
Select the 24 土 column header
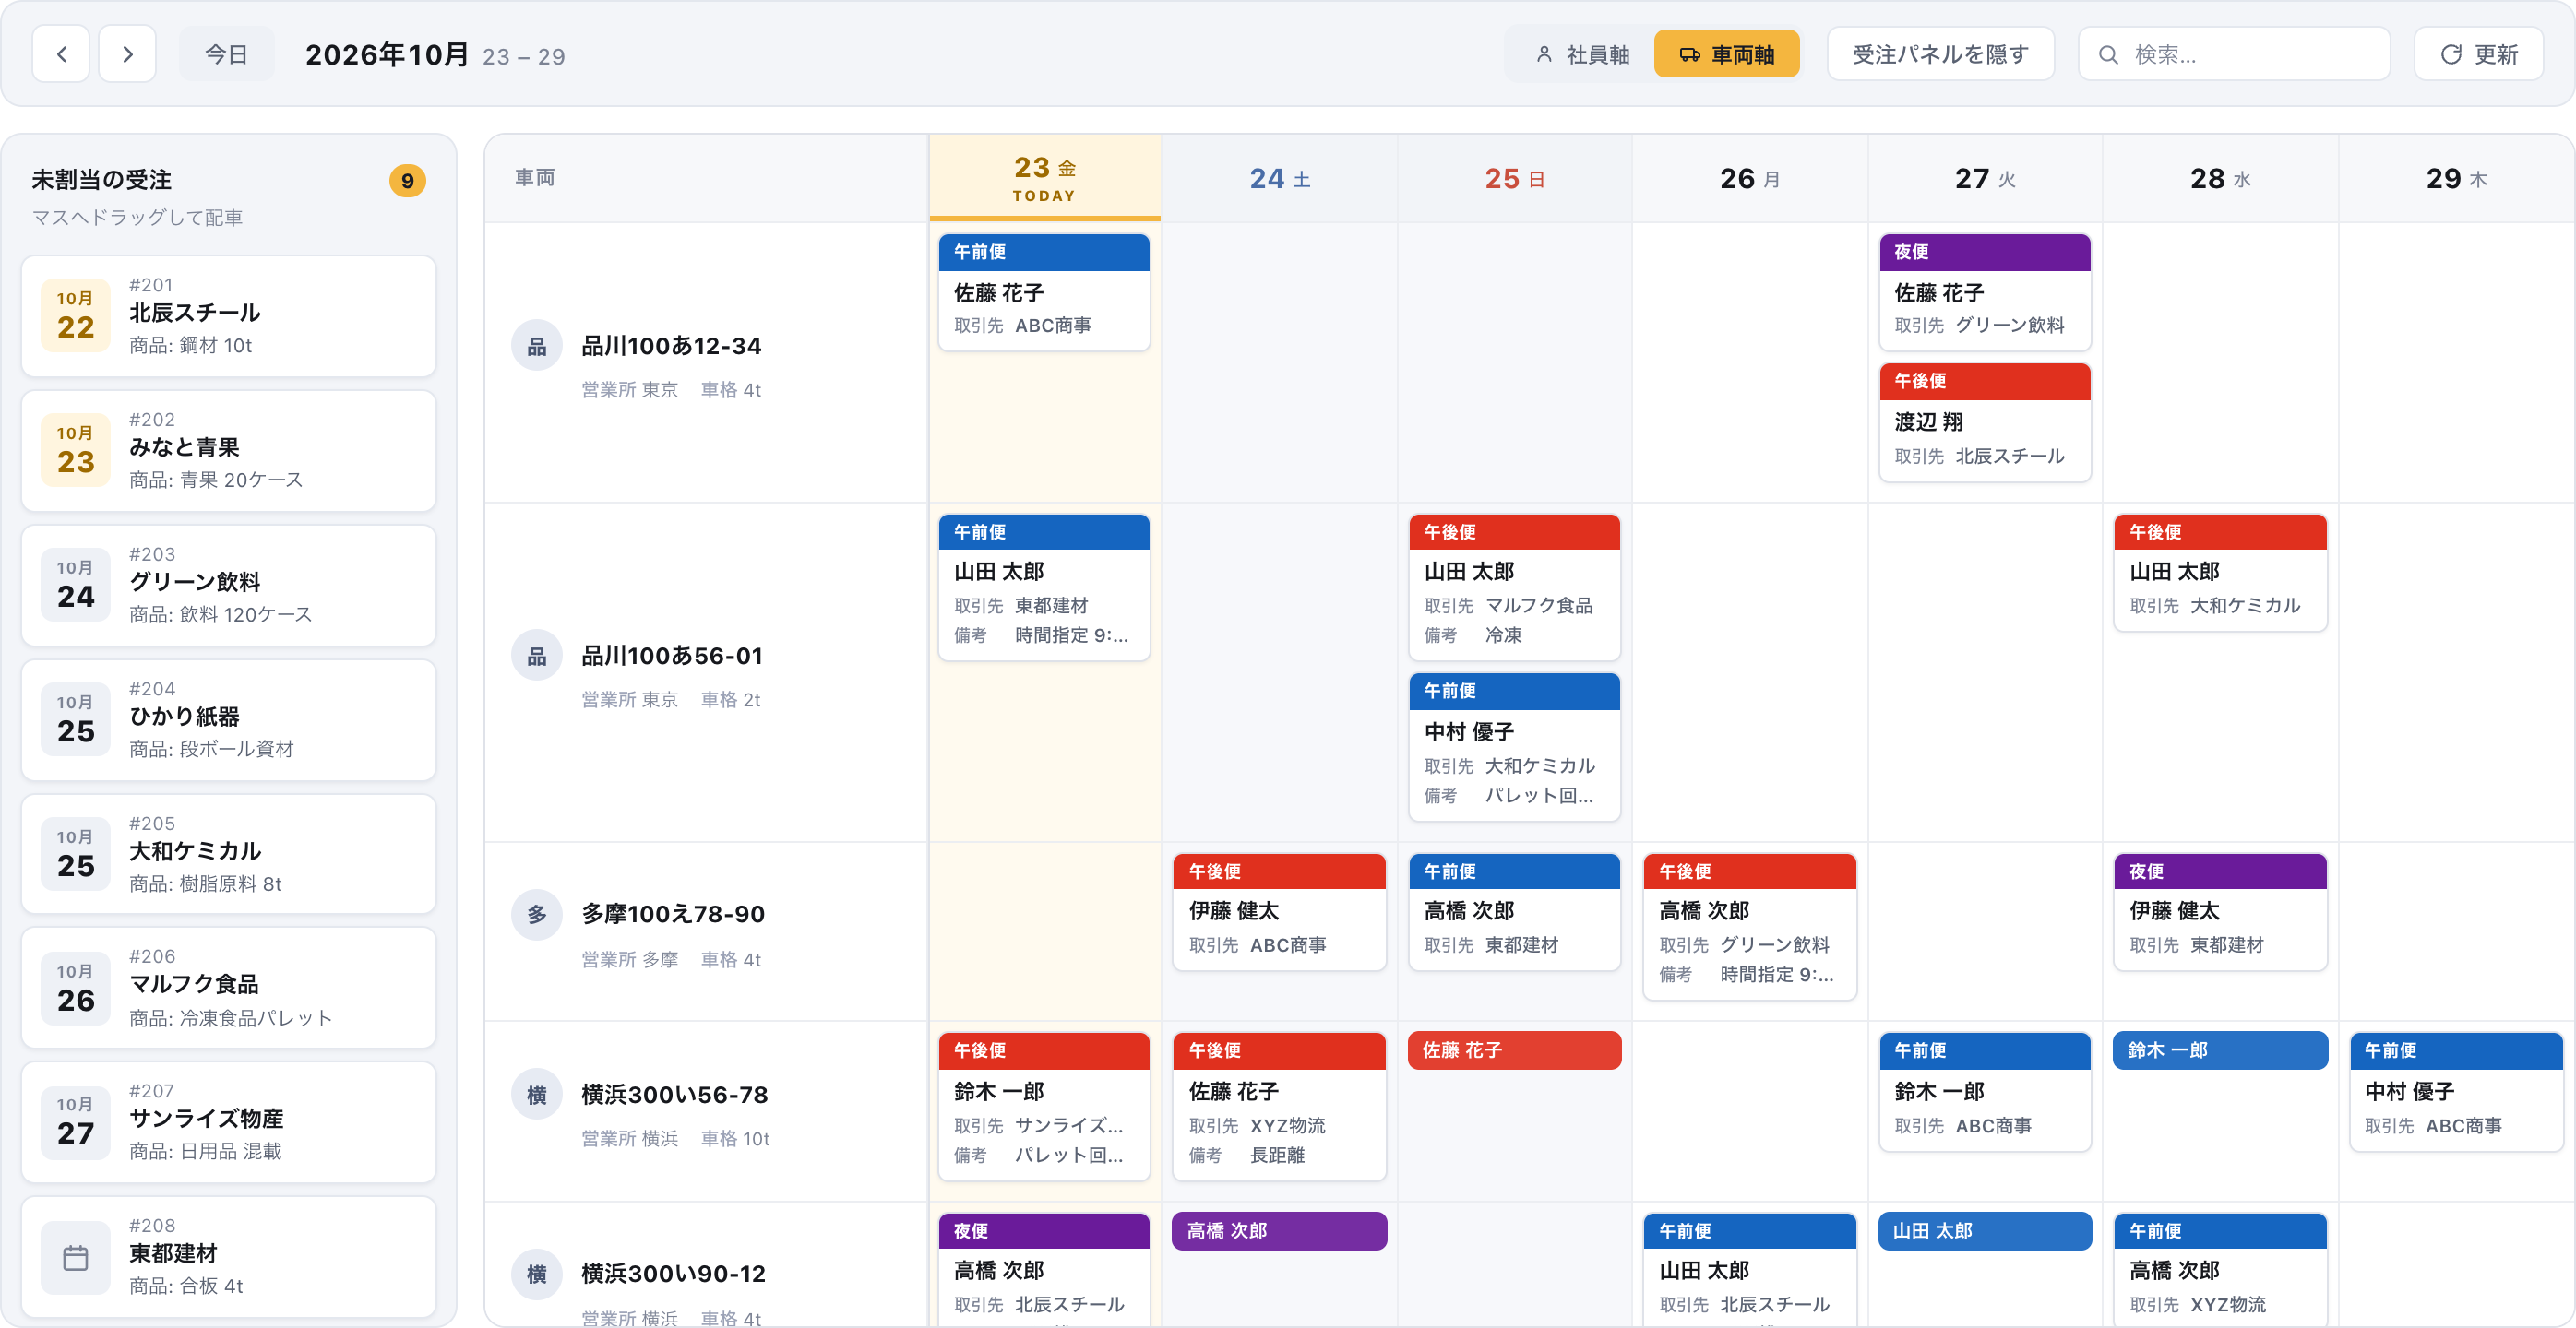tap(1279, 178)
